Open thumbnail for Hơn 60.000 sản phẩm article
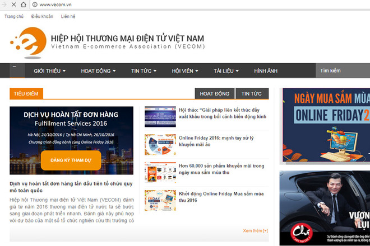 160,172
